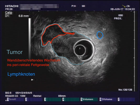Click the BG:5 gain setting
This screenshot has height=105, width=140.
click(8, 93)
